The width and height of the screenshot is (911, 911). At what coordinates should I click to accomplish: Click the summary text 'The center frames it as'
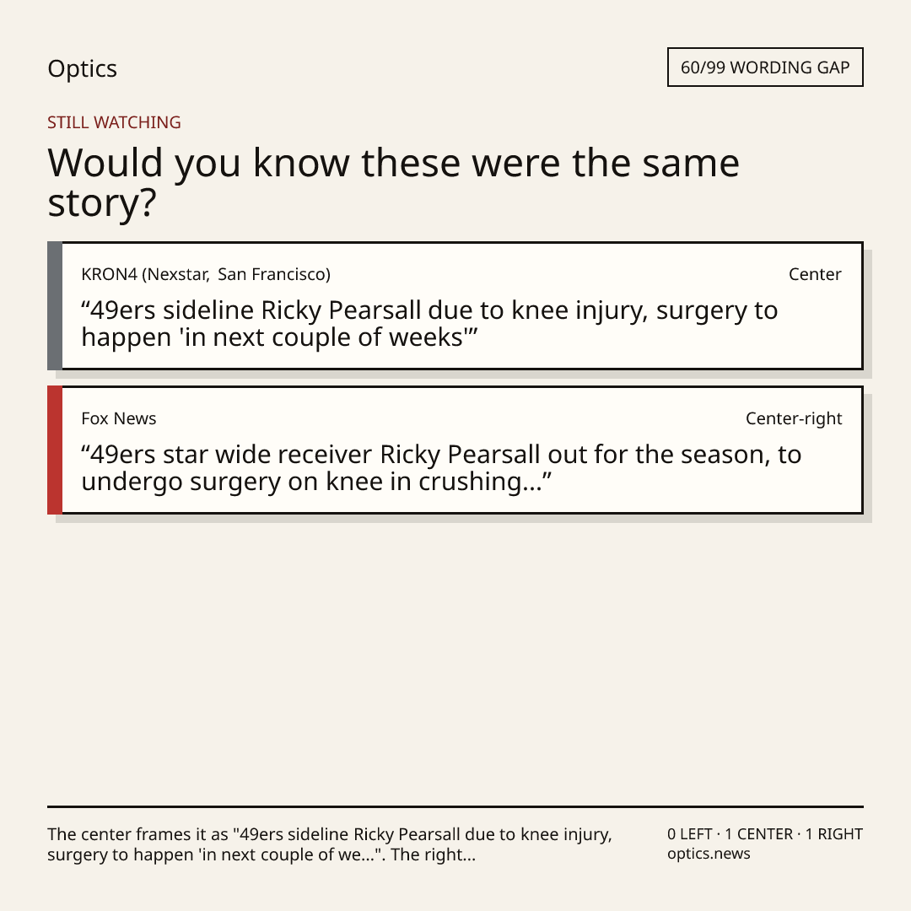point(330,844)
